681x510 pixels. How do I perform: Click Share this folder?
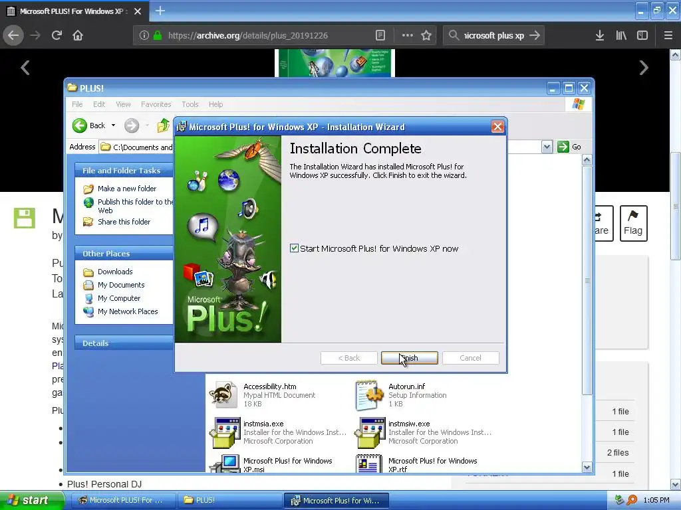click(x=124, y=222)
